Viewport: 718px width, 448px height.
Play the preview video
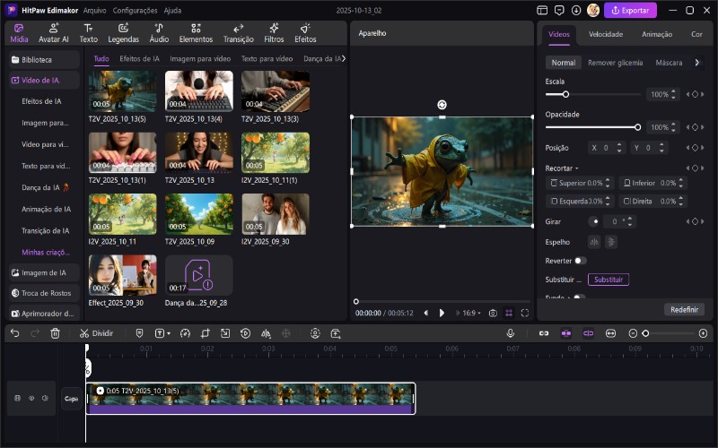click(442, 313)
